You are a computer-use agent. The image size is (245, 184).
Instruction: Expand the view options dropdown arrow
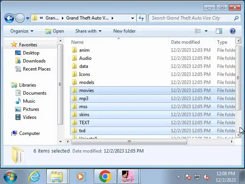point(206,31)
